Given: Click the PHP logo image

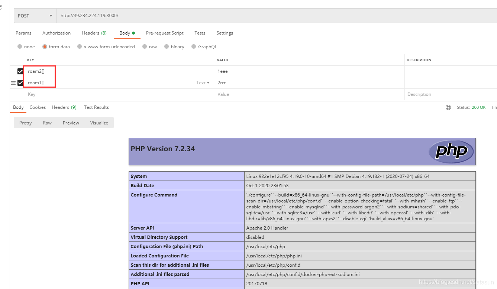Looking at the screenshot, I should (x=451, y=152).
